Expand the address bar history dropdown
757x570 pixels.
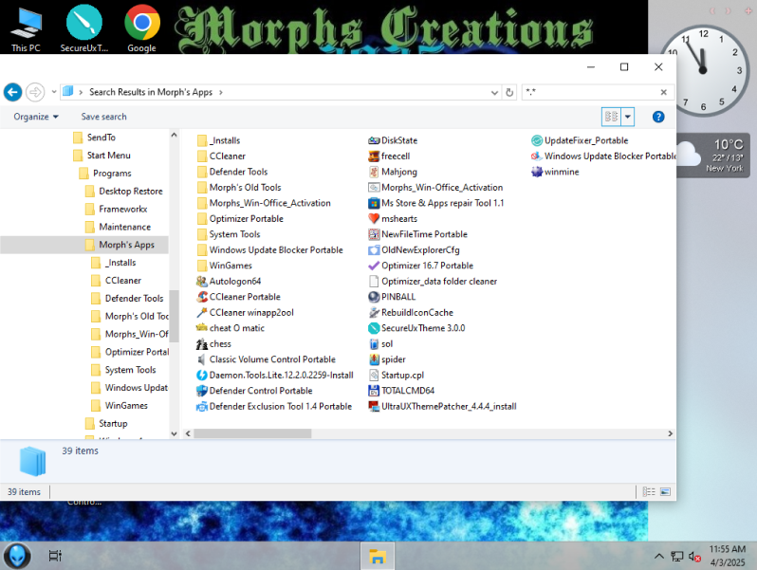[x=494, y=92]
